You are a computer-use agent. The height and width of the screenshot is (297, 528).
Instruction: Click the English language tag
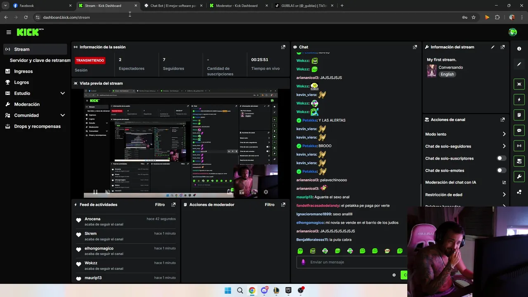[447, 74]
